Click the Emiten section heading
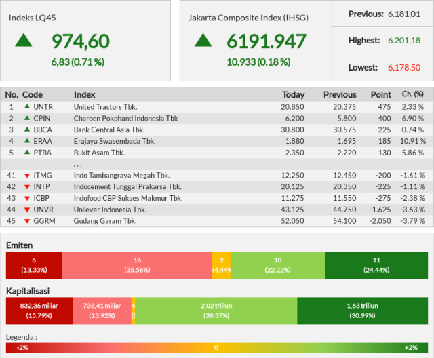Image resolution: width=434 pixels, height=358 pixels. point(20,245)
